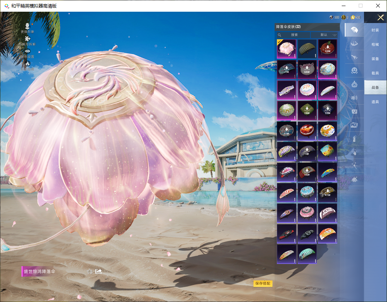Download the red parachute skin (4.65M)
The height and width of the screenshot is (302, 387).
(307, 172)
